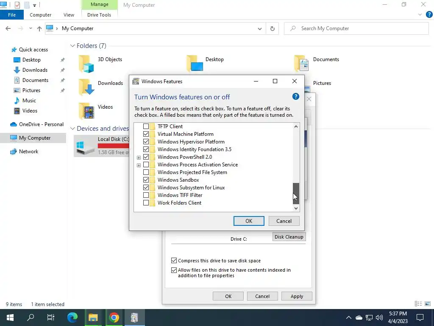Image resolution: width=434 pixels, height=326 pixels.
Task: Open Task View on the taskbar
Action: (51, 318)
